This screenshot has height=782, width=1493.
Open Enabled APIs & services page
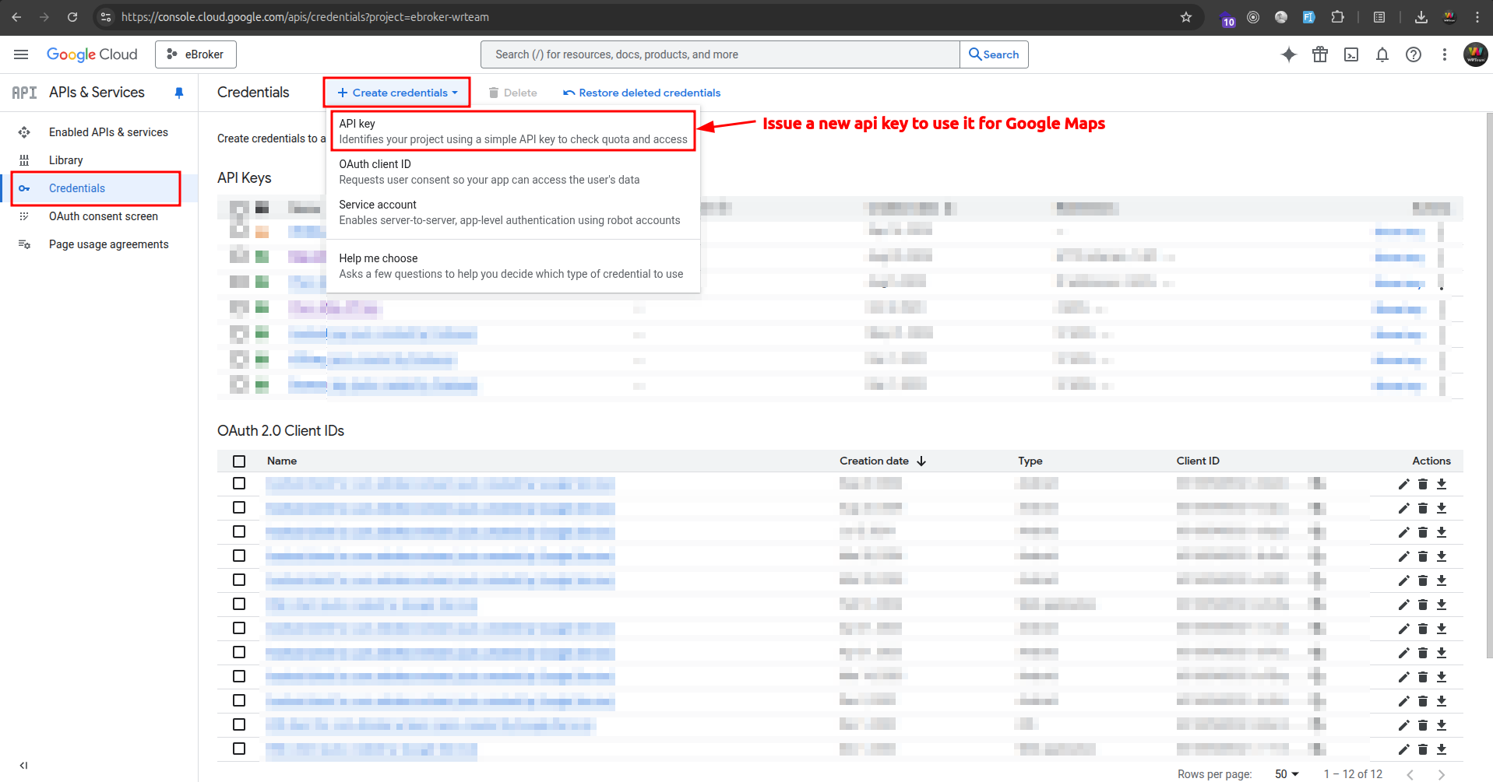click(x=108, y=132)
